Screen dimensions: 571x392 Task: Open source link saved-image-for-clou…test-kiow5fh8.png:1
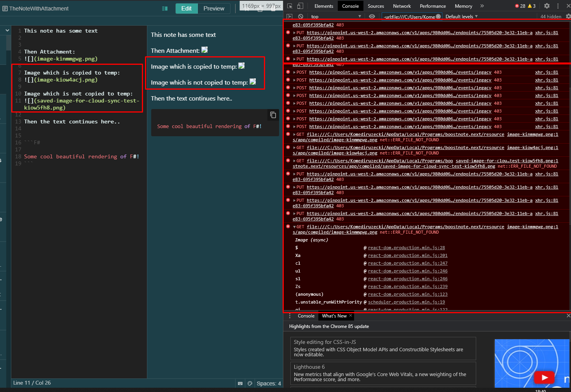(x=507, y=161)
